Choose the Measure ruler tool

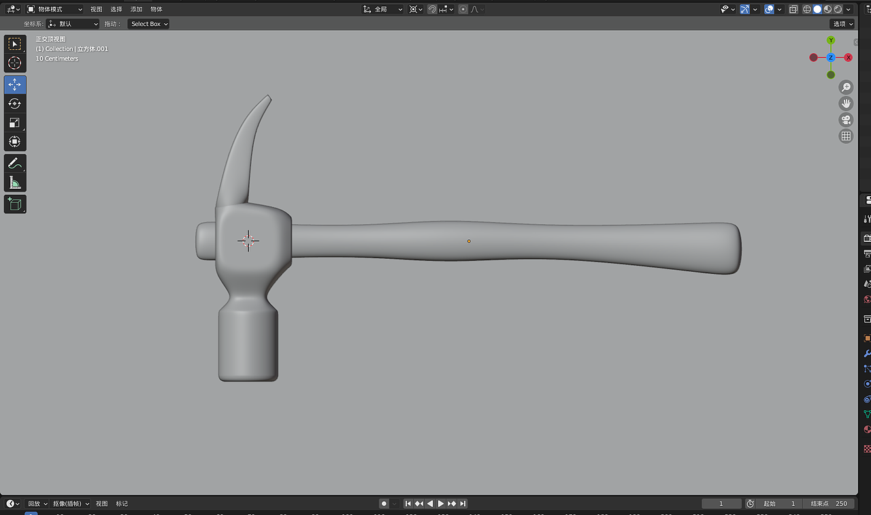click(15, 183)
